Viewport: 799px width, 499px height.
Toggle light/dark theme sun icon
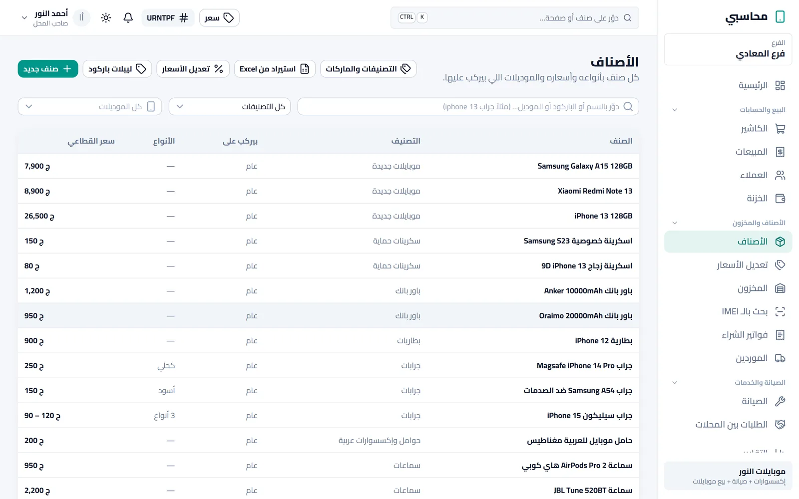[106, 18]
